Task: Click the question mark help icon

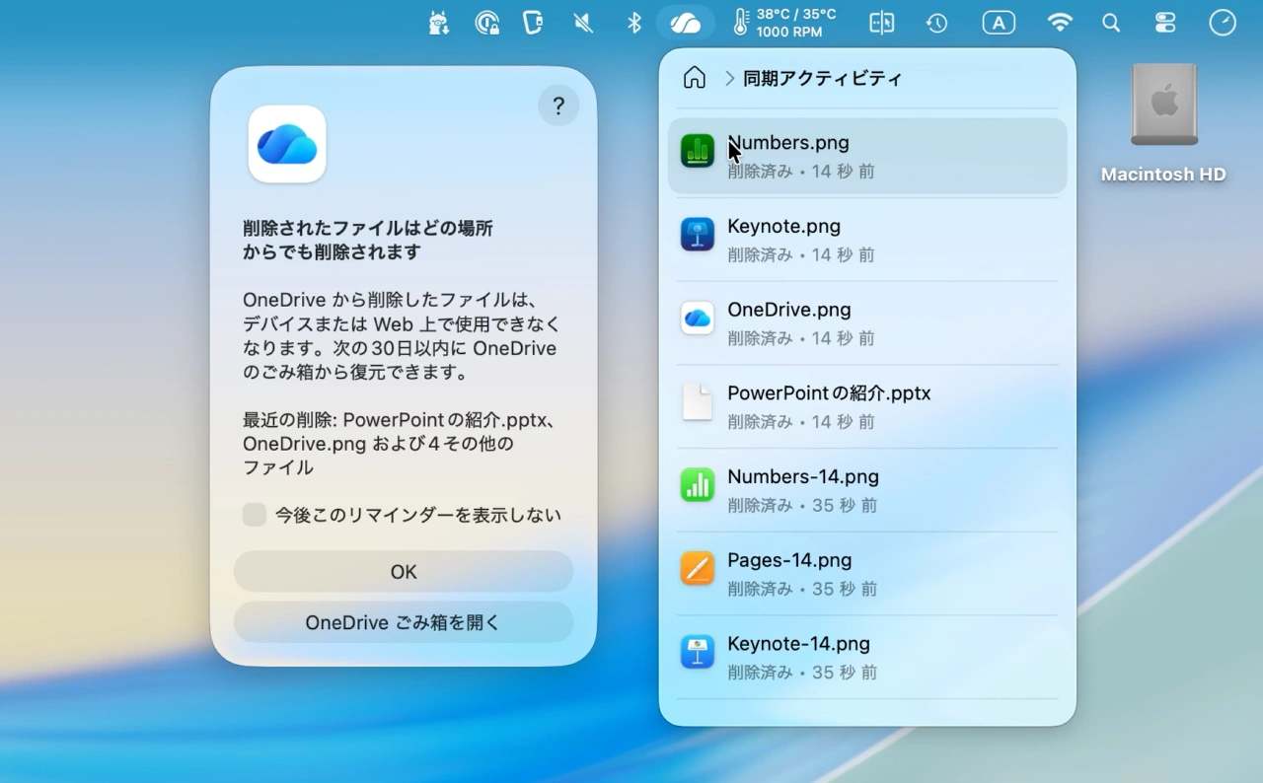Action: click(x=558, y=106)
